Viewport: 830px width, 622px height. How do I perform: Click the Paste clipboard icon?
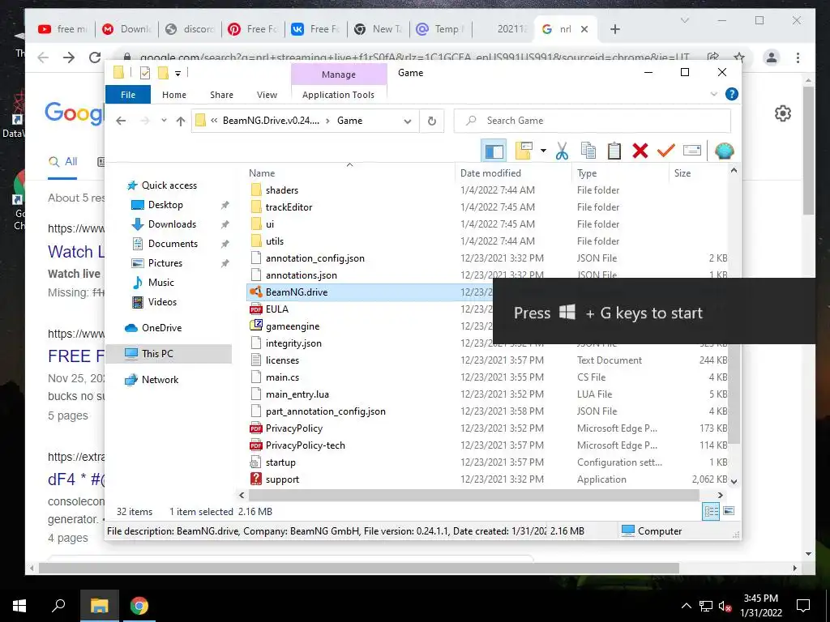click(x=614, y=151)
